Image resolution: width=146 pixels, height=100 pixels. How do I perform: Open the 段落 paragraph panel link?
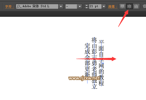(x=113, y=7)
